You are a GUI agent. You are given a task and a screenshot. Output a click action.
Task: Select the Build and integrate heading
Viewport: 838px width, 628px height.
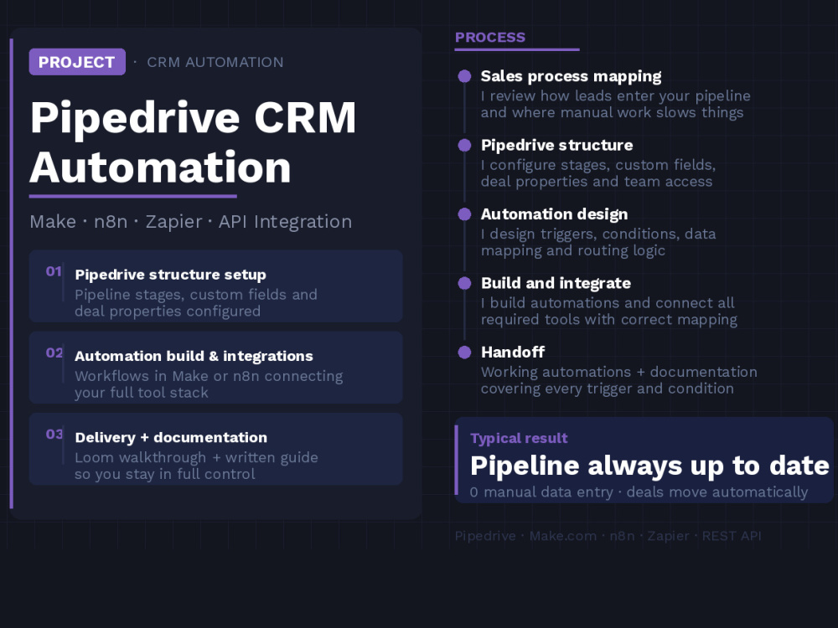pos(556,283)
